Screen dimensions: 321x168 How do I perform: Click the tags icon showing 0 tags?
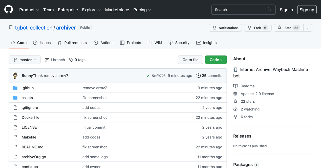(x=71, y=60)
